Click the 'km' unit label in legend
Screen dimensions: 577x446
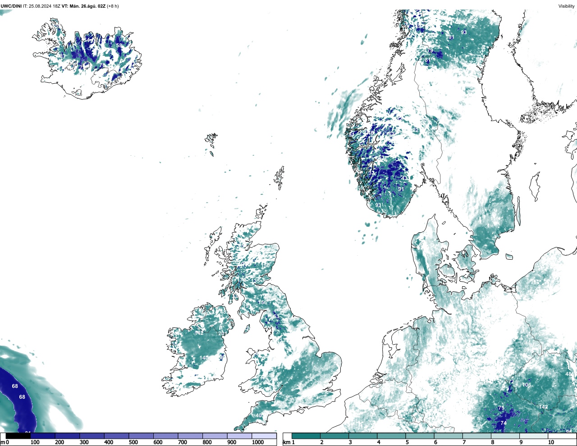tap(286, 442)
